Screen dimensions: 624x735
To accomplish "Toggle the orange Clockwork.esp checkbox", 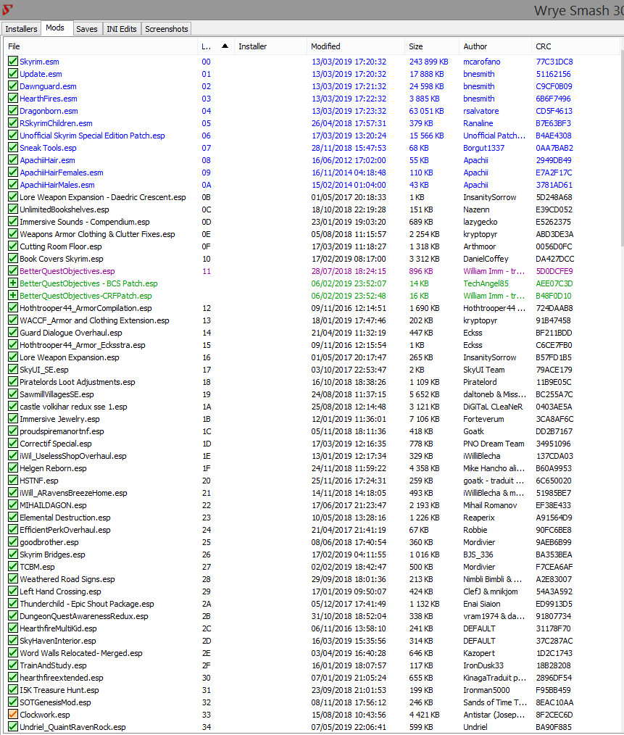I will pos(12,715).
